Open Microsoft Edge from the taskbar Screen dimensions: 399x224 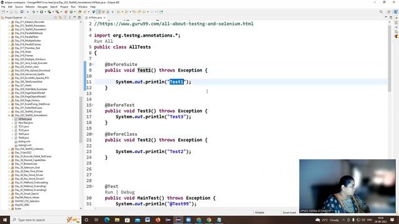coord(107,220)
